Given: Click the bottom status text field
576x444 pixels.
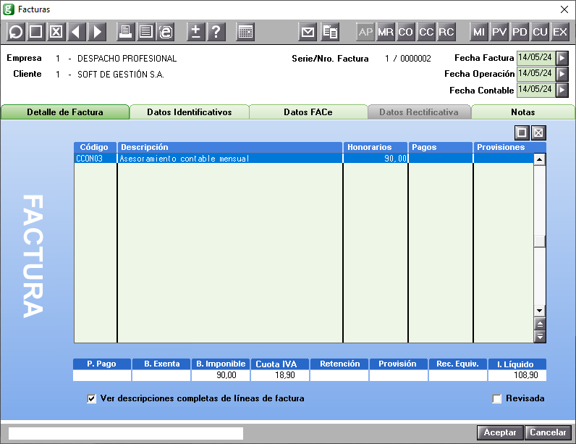Looking at the screenshot, I should 126,433.
